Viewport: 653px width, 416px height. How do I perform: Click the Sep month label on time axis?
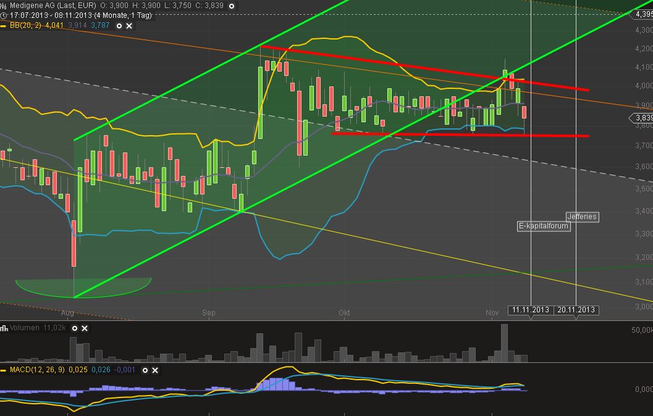pos(209,313)
